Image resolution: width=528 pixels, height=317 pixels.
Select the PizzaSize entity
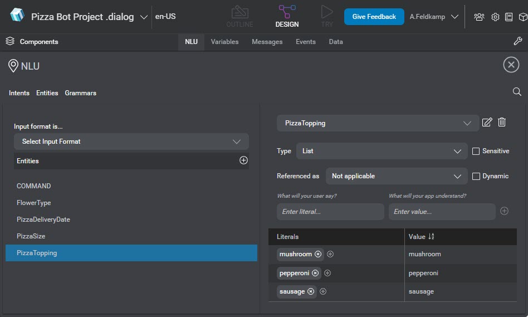click(x=31, y=236)
